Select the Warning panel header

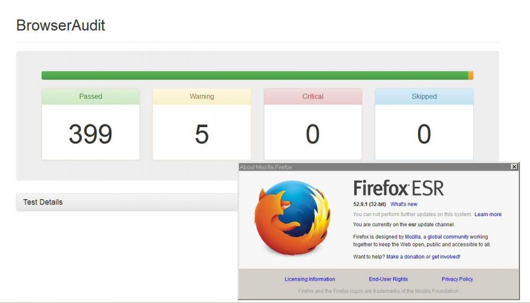click(x=201, y=96)
